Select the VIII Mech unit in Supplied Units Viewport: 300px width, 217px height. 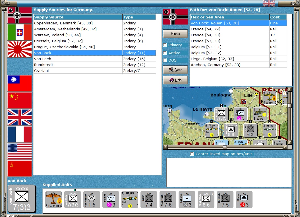168,199
